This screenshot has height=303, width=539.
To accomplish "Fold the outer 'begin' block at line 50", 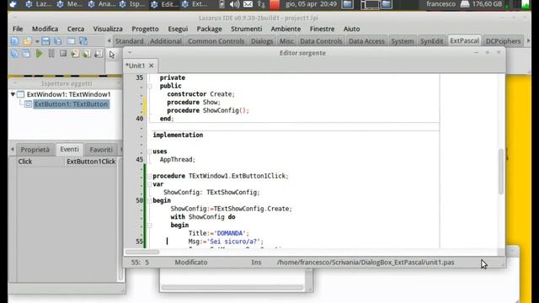I will tap(150, 200).
